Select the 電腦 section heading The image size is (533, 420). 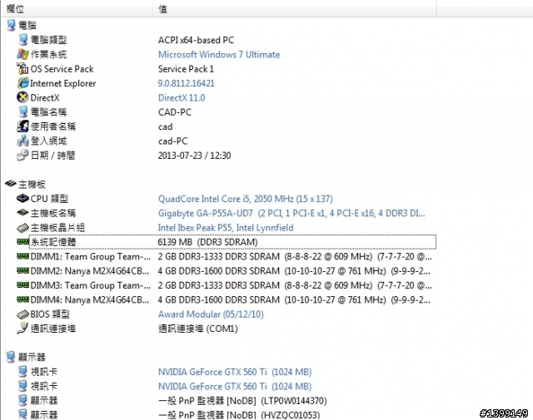coord(27,25)
